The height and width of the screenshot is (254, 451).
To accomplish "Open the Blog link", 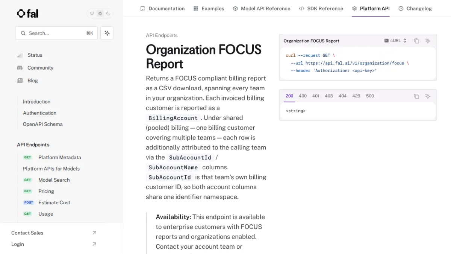I will click(33, 81).
